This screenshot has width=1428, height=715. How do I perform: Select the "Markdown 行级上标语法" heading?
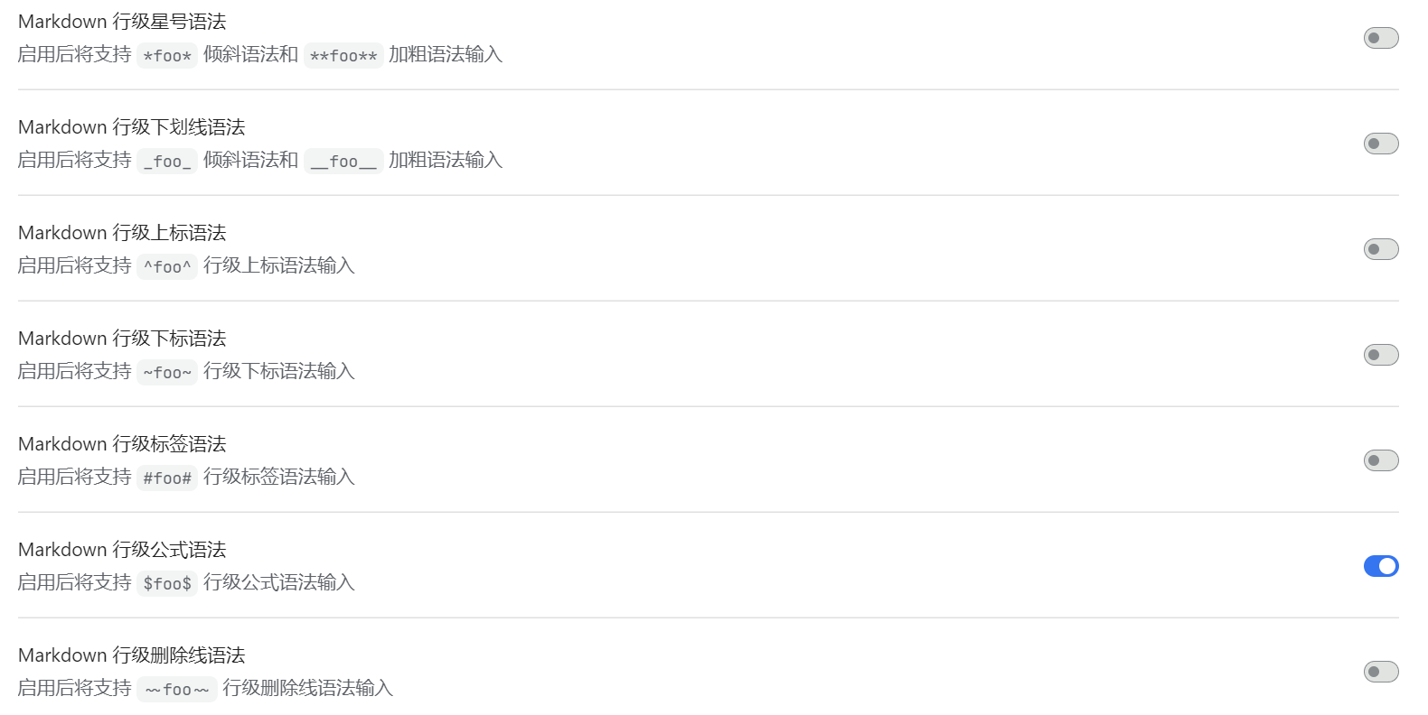click(x=122, y=233)
